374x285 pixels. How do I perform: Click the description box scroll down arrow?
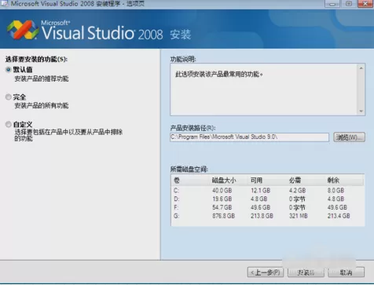[x=361, y=111]
